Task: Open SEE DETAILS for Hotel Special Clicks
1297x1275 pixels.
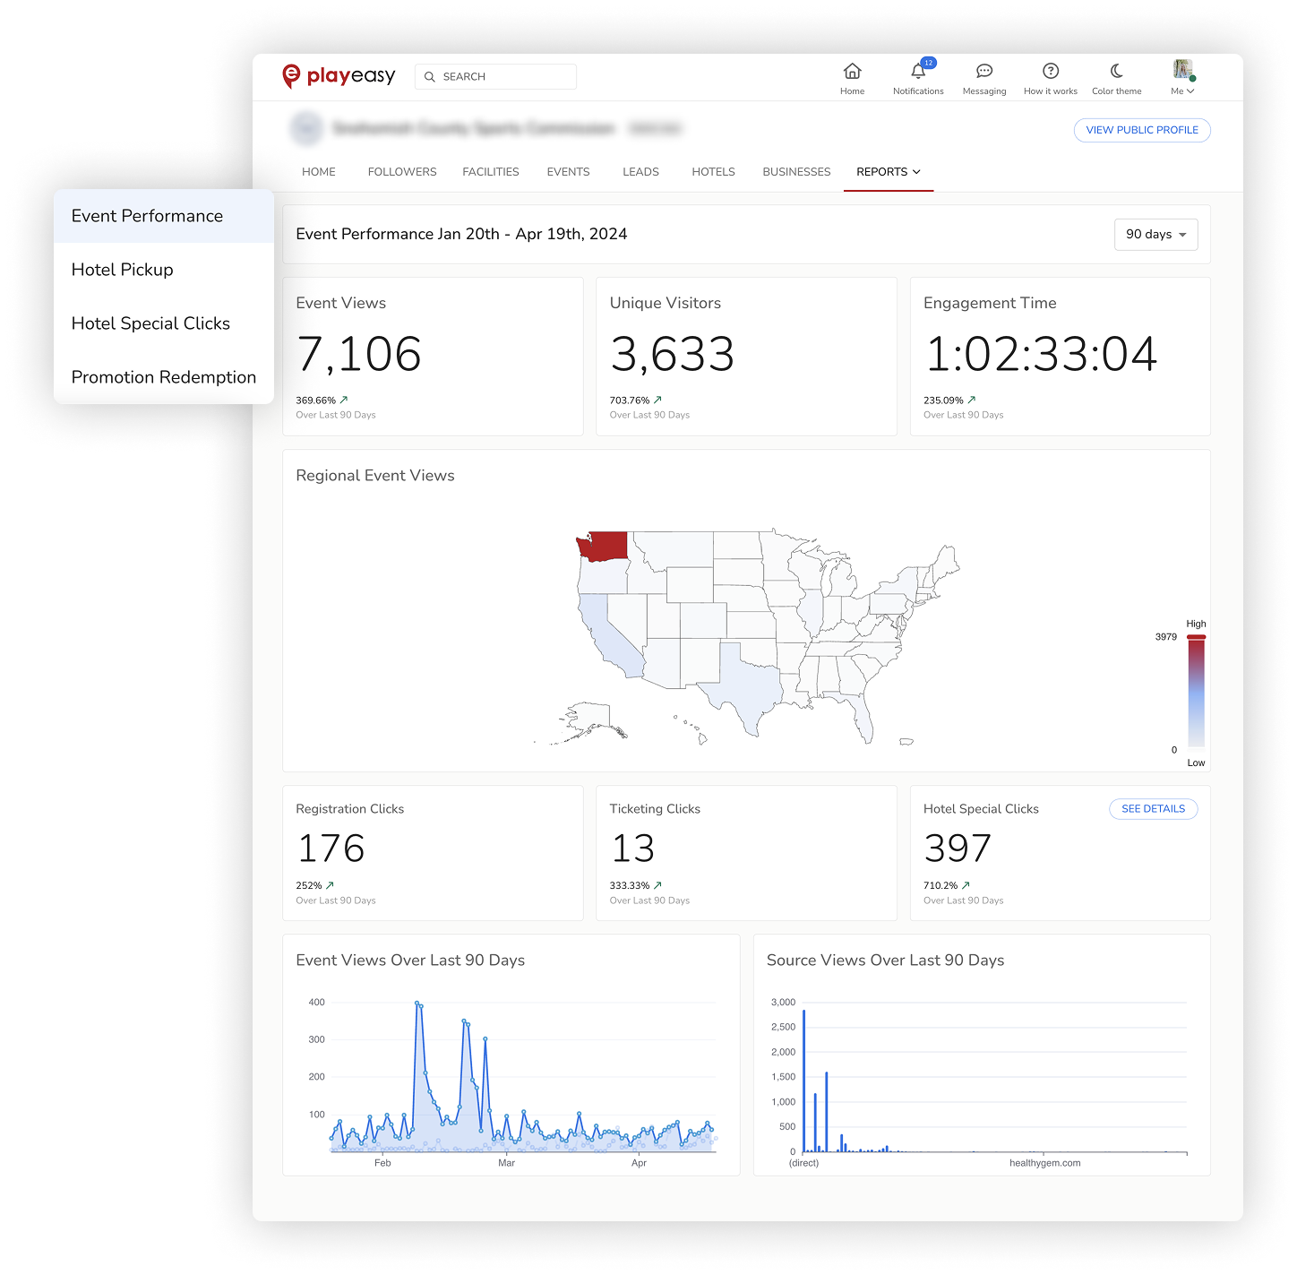Action: tap(1153, 808)
